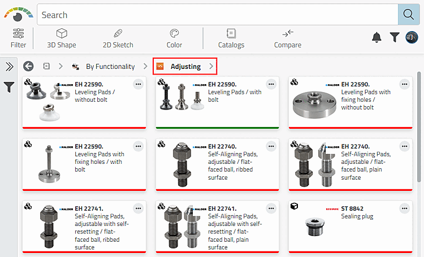
Task: Open options menu for ST 8842 Sealing plug
Action: pyautogui.click(x=404, y=207)
